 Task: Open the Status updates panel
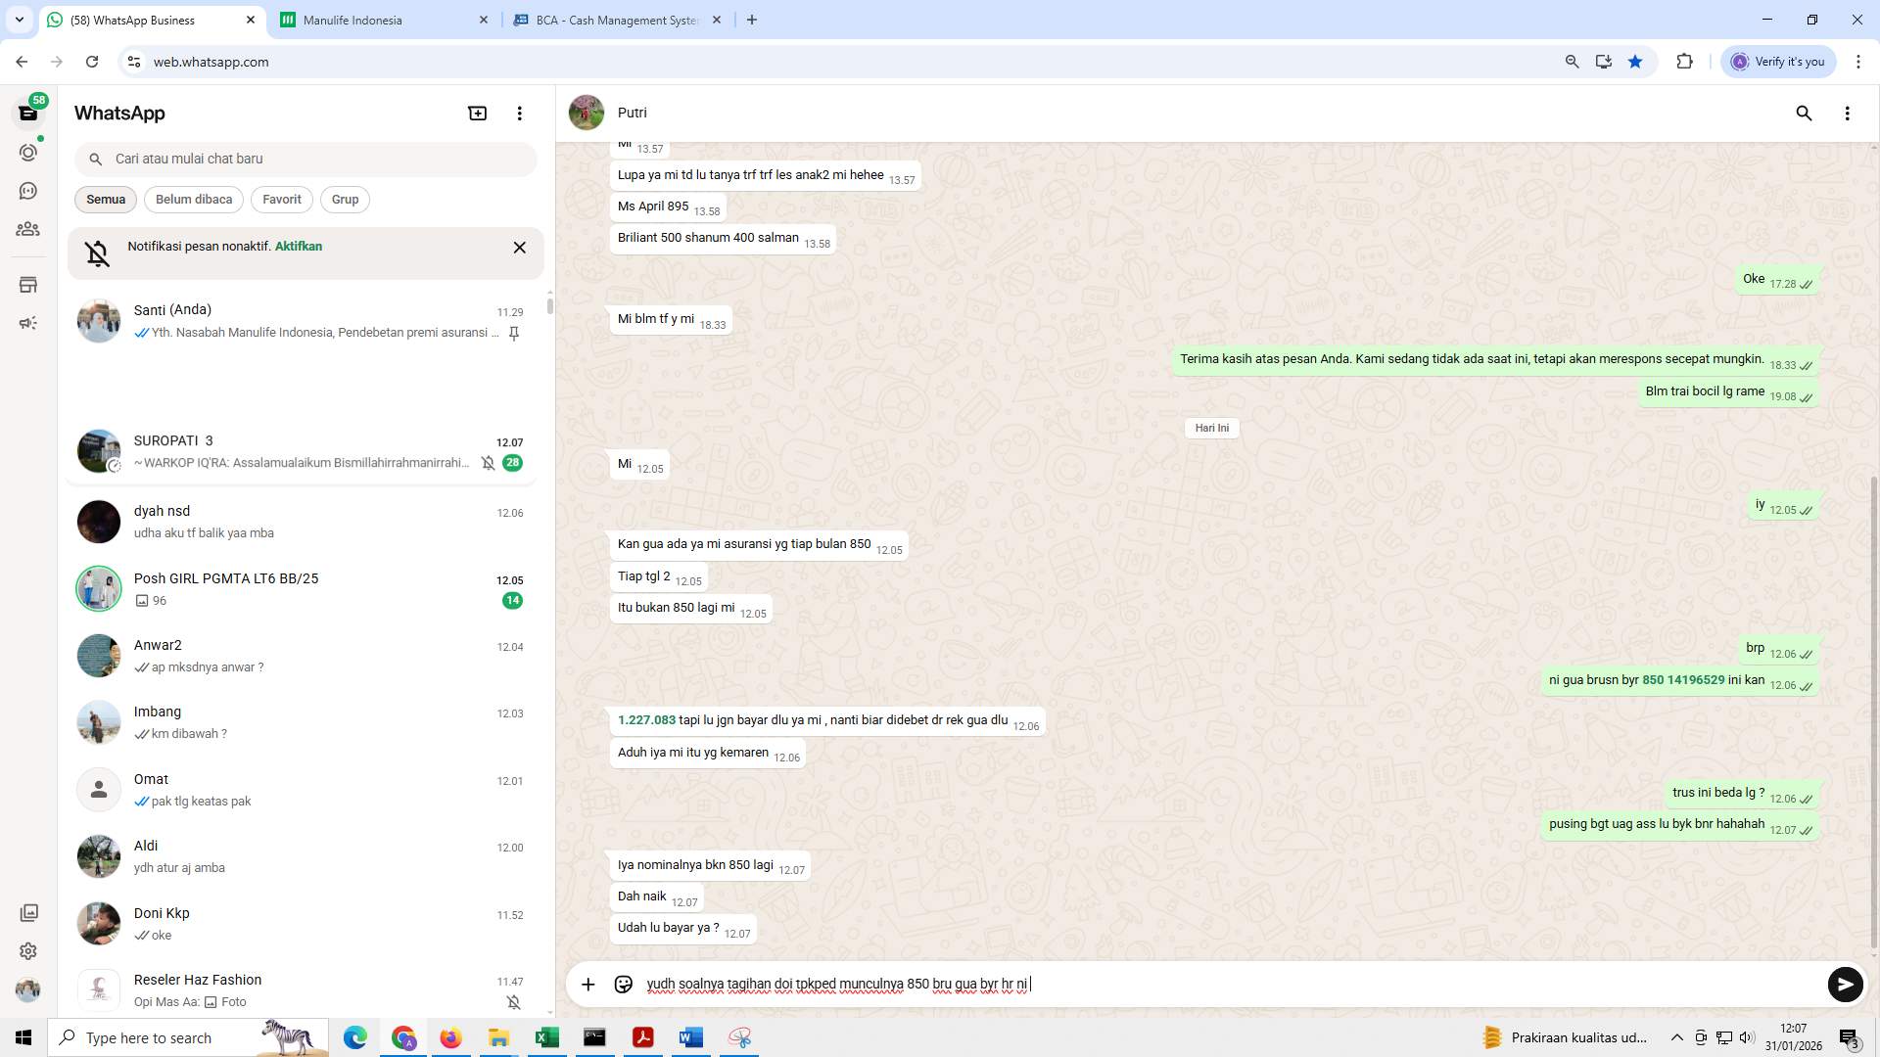tap(28, 153)
